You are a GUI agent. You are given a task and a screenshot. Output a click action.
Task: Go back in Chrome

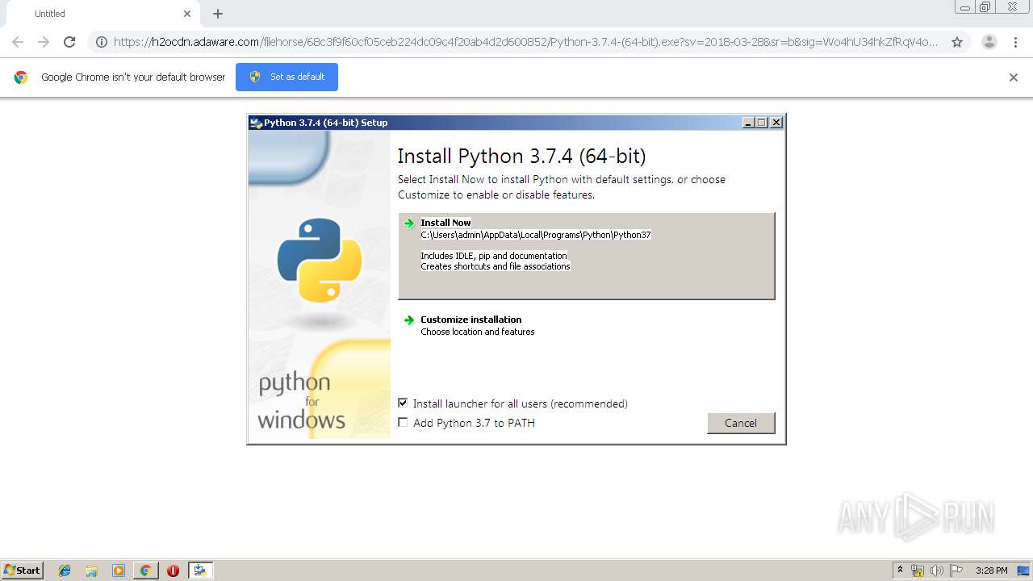[18, 42]
